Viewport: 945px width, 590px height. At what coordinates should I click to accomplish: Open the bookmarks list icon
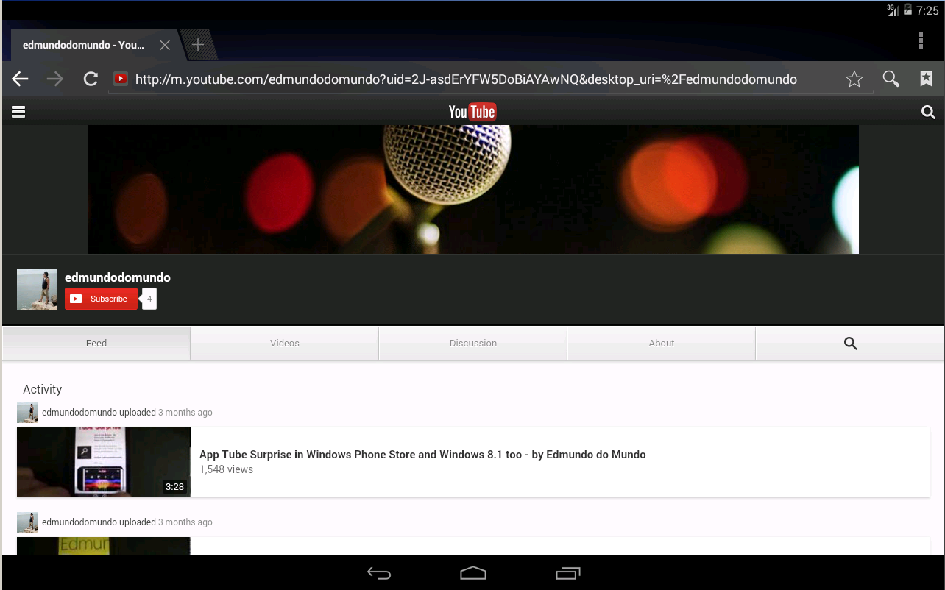927,79
